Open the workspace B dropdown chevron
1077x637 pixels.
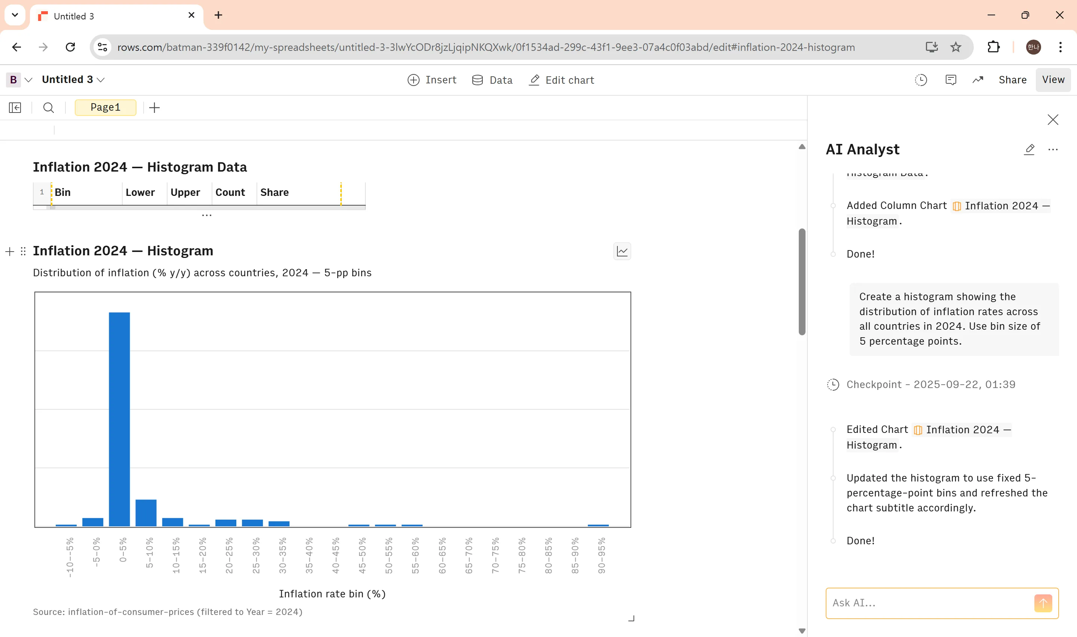pos(29,80)
